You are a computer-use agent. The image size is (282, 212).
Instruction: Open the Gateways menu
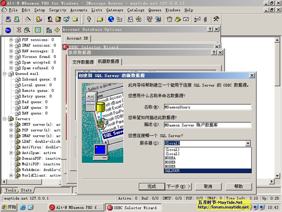pos(115,9)
